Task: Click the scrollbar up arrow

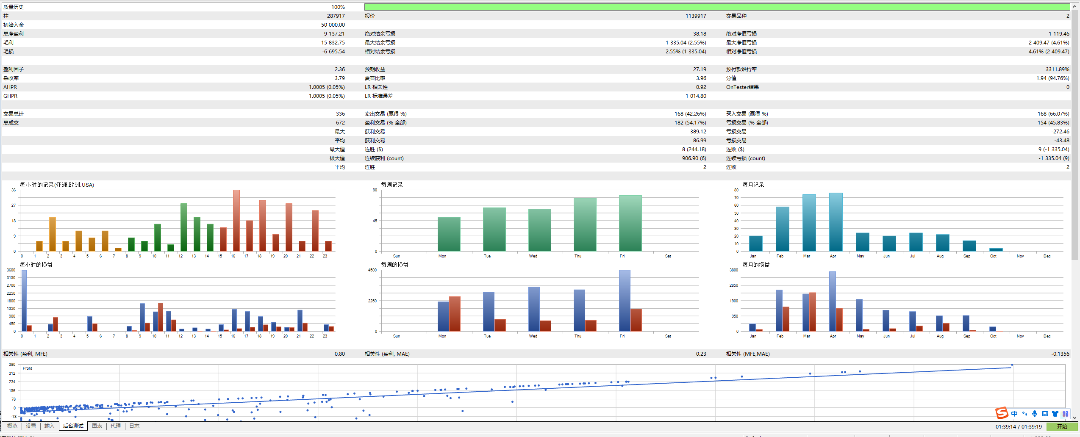Action: tap(1075, 7)
